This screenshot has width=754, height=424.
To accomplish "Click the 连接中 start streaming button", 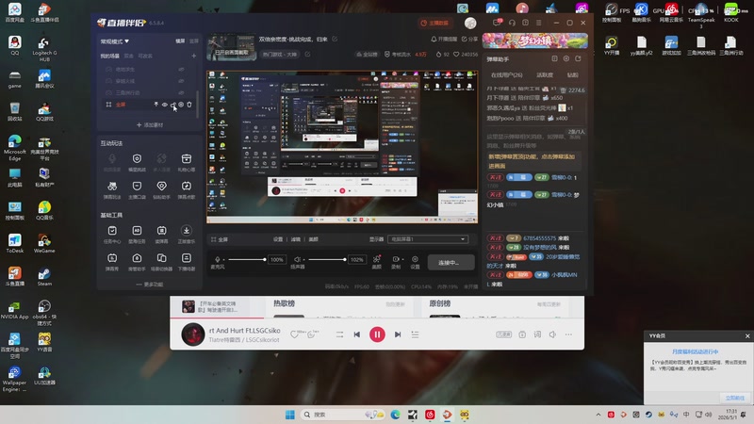I will point(451,263).
